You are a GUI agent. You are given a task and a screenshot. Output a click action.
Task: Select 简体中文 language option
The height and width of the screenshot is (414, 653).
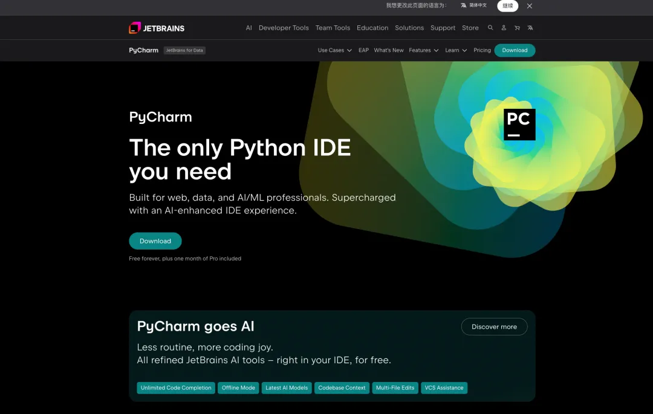[478, 5]
